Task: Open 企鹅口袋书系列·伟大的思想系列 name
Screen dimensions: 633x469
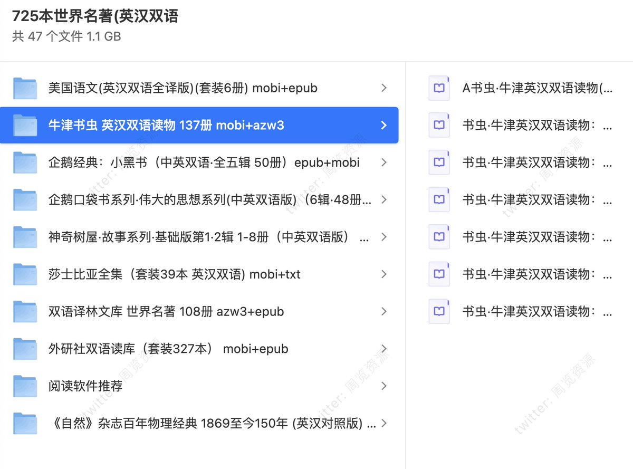Action: 210,200
